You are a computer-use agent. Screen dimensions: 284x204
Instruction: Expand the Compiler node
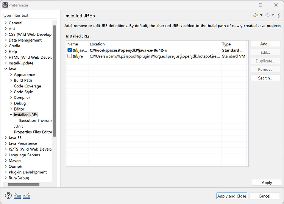(11, 97)
